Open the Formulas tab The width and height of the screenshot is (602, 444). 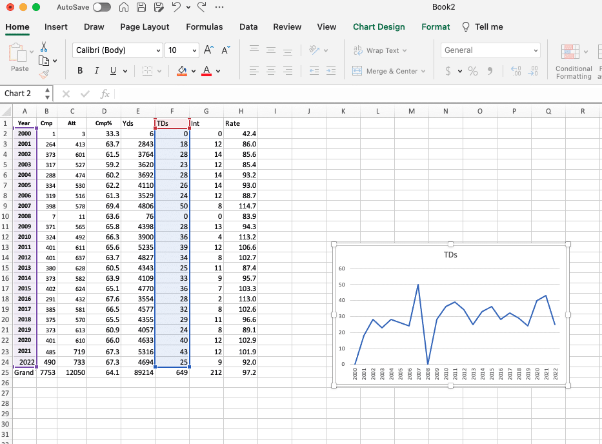click(x=205, y=27)
